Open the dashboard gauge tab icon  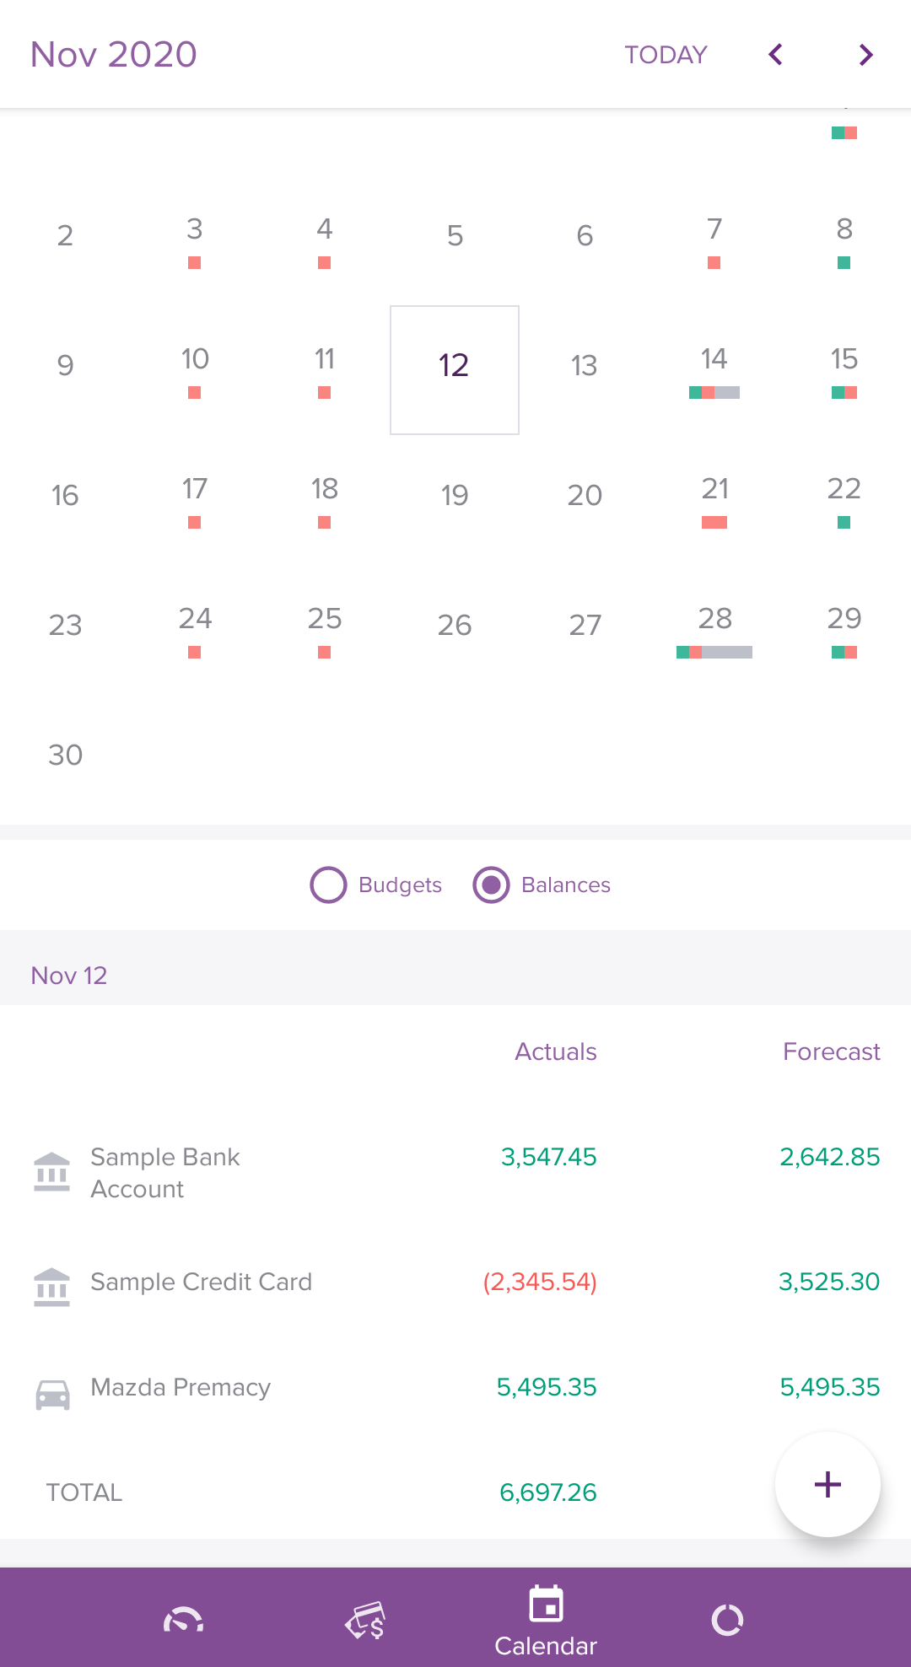[x=183, y=1620]
